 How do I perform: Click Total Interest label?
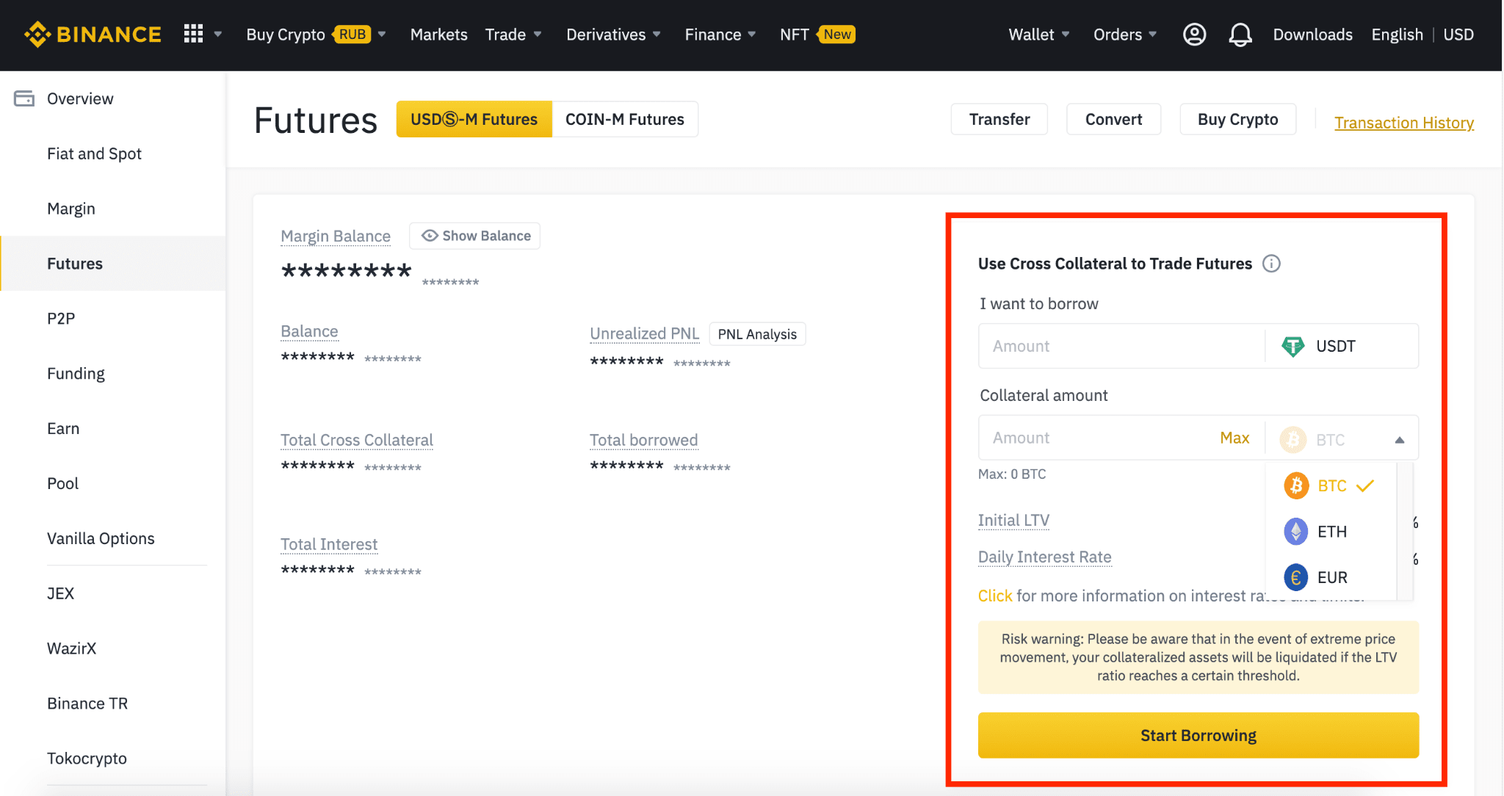tap(328, 544)
